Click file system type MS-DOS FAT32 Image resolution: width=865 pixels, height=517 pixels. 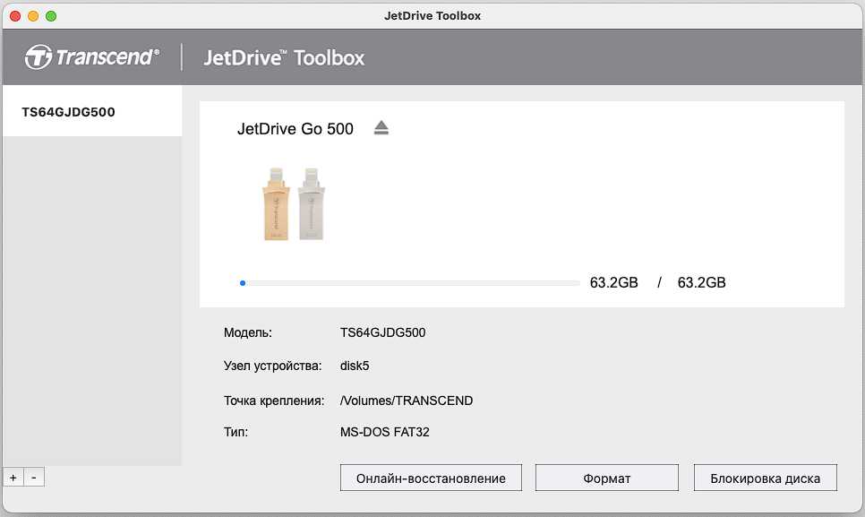(x=384, y=432)
